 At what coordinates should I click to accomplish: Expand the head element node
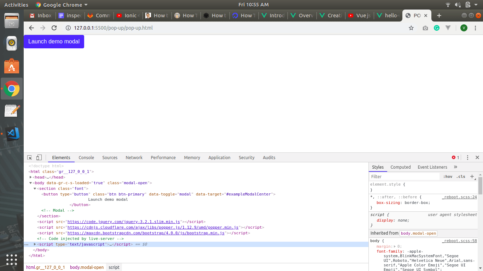(x=31, y=177)
